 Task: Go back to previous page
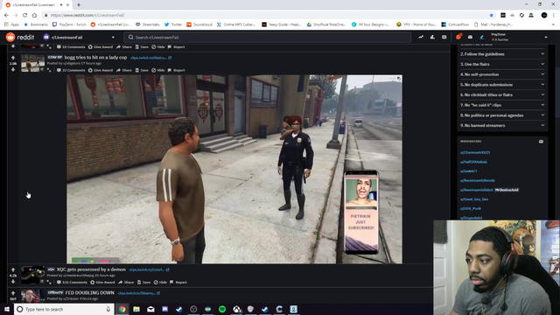pos(6,15)
